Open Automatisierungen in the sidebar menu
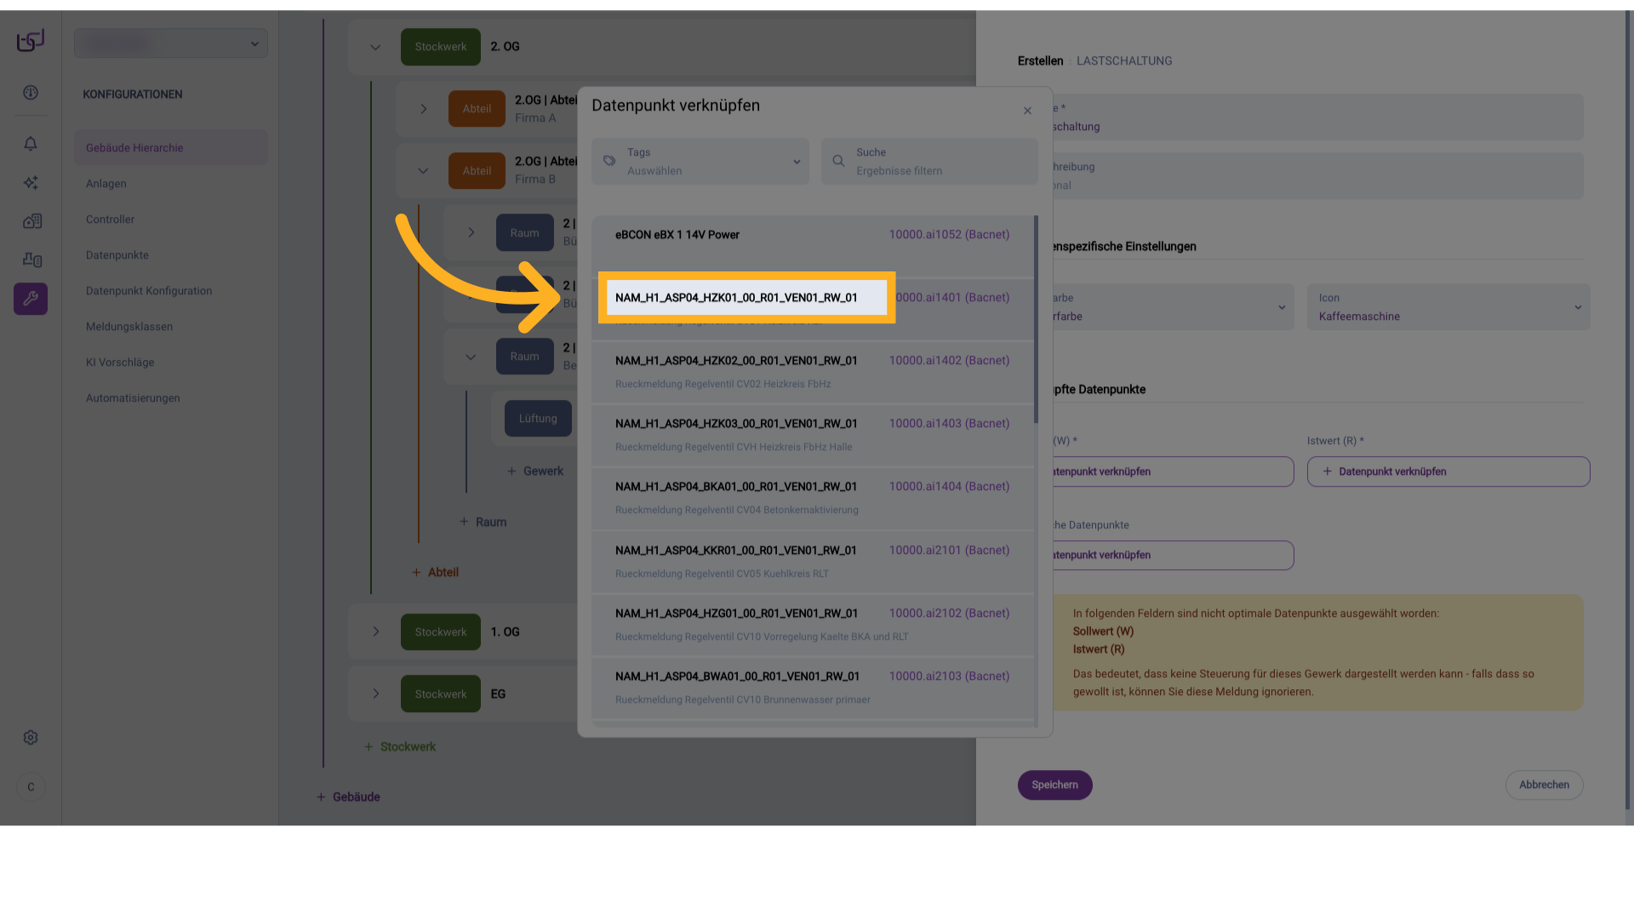The image size is (1634, 919). 133,398
